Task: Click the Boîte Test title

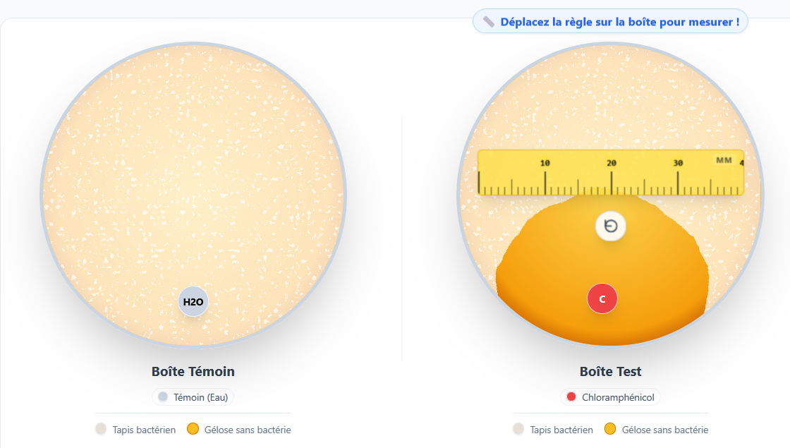Action: 611,371
